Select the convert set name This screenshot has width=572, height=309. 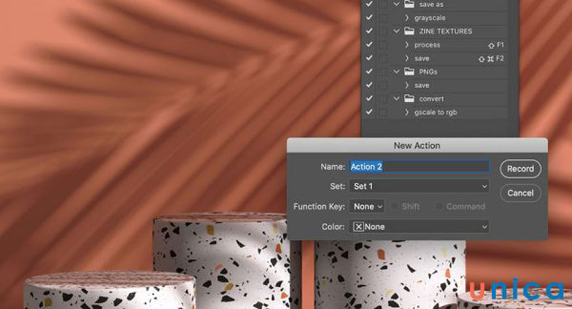[431, 99]
